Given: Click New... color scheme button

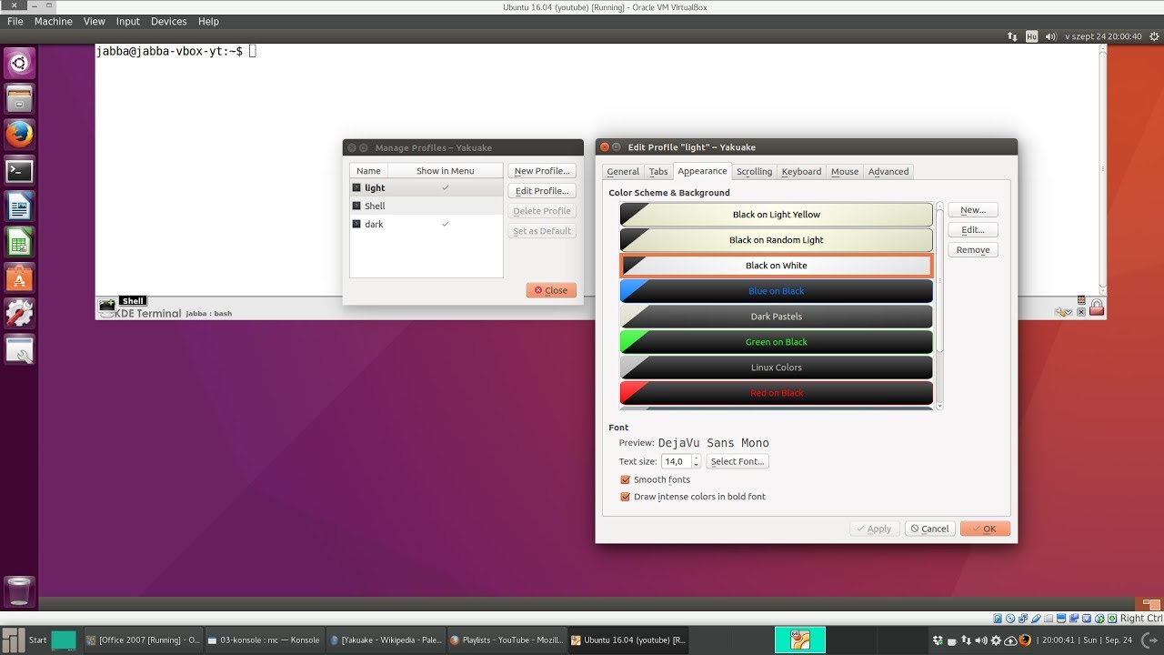Looking at the screenshot, I should coord(973,209).
